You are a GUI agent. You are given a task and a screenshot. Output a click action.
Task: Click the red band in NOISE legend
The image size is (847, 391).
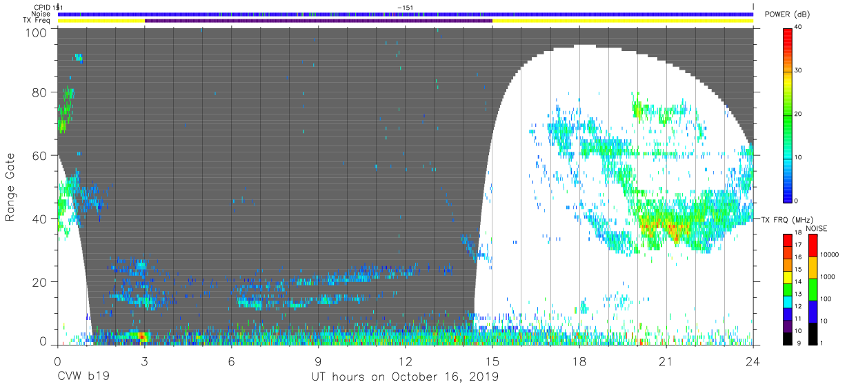click(813, 245)
